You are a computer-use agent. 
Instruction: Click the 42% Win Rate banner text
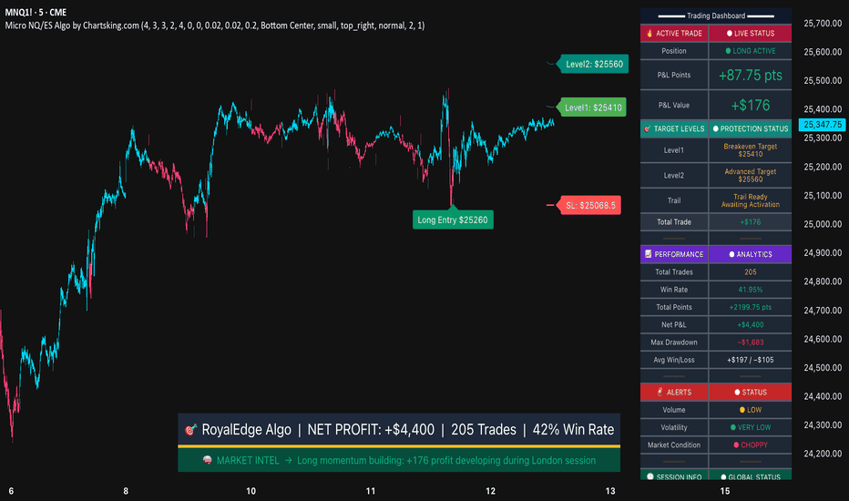(x=573, y=430)
